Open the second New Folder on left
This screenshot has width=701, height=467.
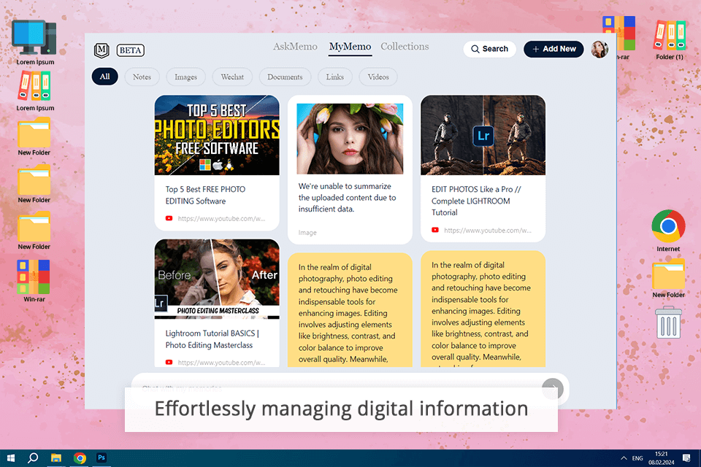point(34,184)
